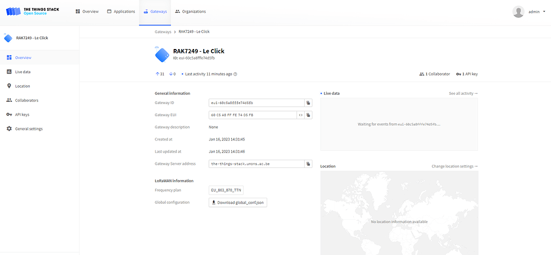
Task: Click the last activity help icon
Action: [235, 74]
